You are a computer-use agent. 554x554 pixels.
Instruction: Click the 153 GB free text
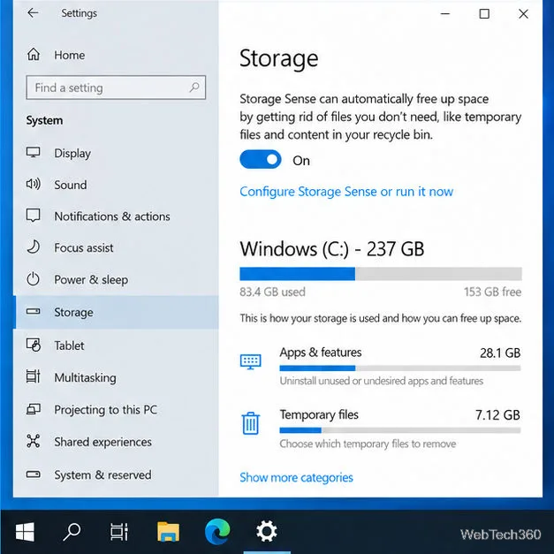(492, 292)
